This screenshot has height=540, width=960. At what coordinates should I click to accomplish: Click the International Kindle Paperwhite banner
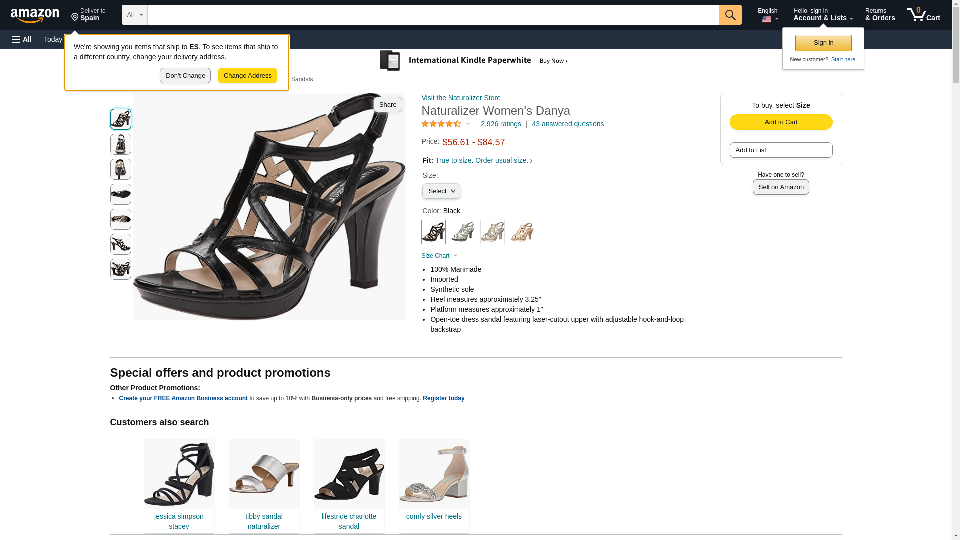(x=473, y=61)
